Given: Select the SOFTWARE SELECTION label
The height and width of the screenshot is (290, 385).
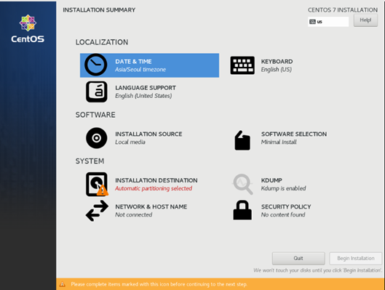Looking at the screenshot, I should (294, 134).
